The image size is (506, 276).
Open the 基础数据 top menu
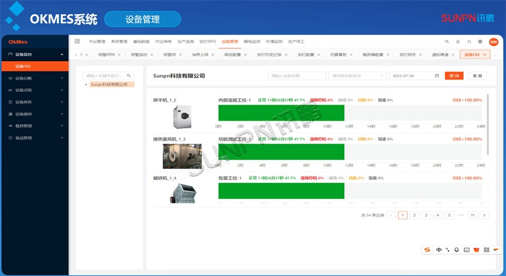[141, 42]
